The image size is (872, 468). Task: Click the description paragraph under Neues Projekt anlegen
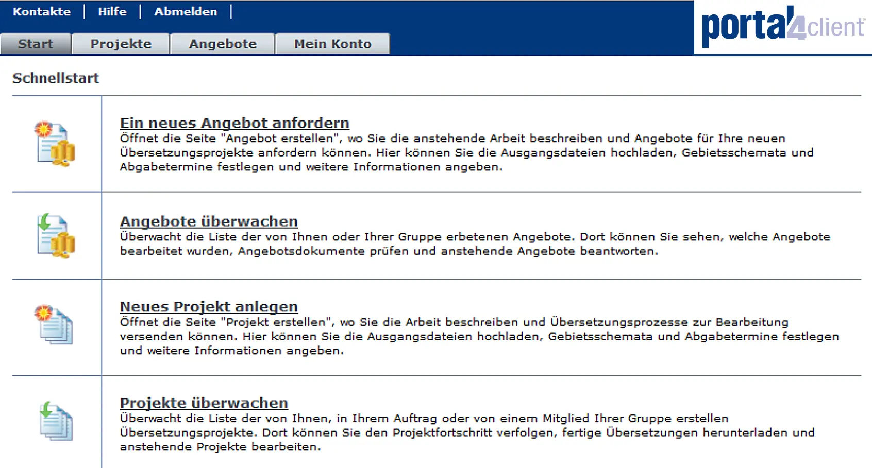click(x=479, y=336)
